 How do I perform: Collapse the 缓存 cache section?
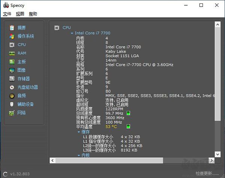79,132
